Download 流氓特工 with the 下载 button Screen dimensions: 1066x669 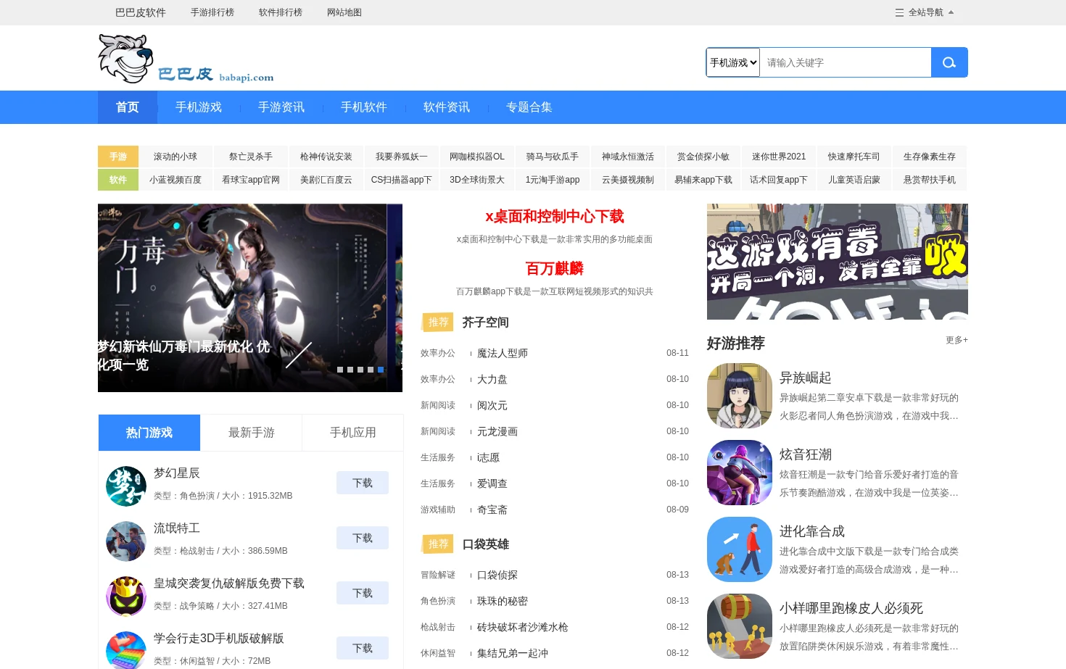(x=363, y=538)
